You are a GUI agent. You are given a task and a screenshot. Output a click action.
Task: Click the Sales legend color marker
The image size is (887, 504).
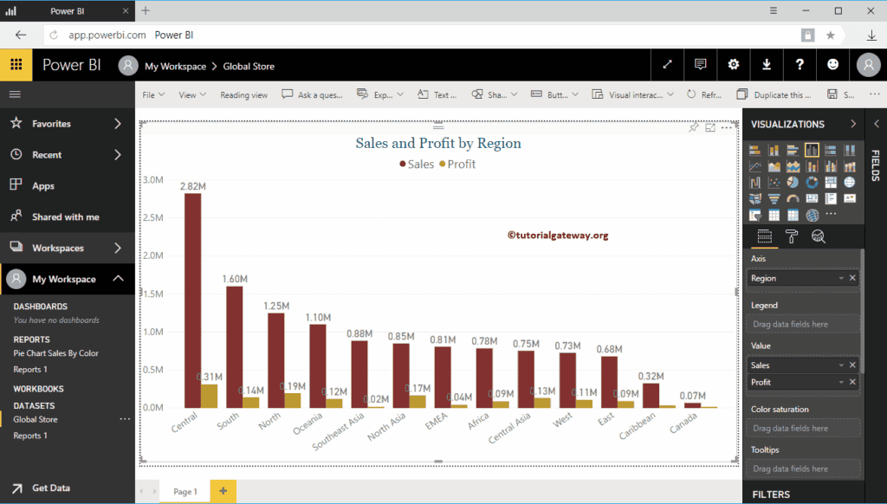coord(403,164)
